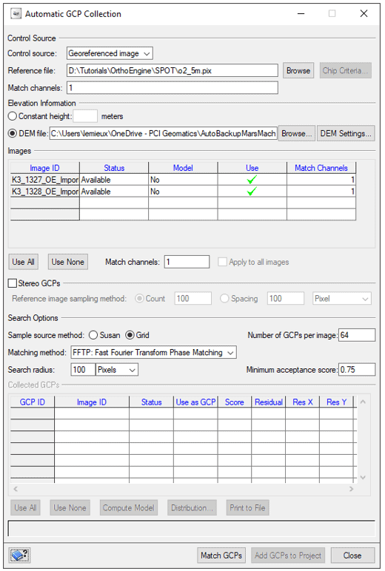This screenshot has height=571, width=385.
Task: Select the K3_1328_OE_Impor image row
Action: pos(45,191)
